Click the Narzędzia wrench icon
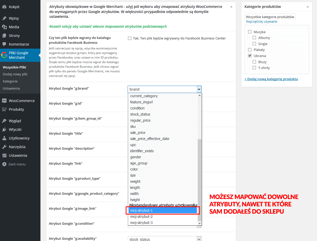The image size is (317, 241). pos(4,147)
